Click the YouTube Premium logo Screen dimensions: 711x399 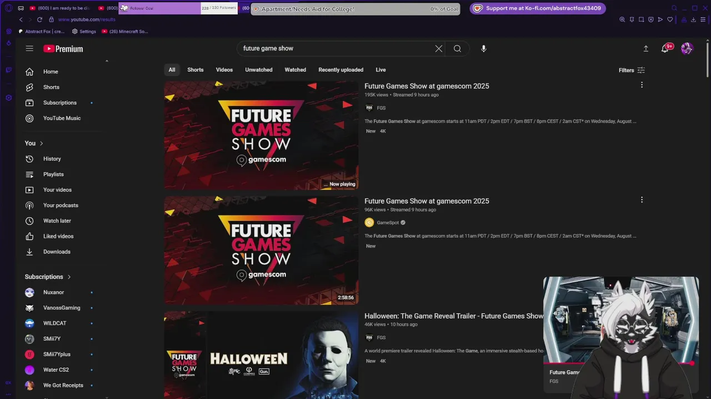pyautogui.click(x=63, y=49)
